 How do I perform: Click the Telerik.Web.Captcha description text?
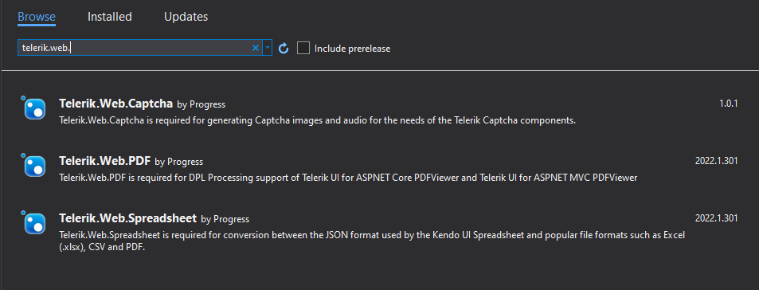[x=317, y=120]
